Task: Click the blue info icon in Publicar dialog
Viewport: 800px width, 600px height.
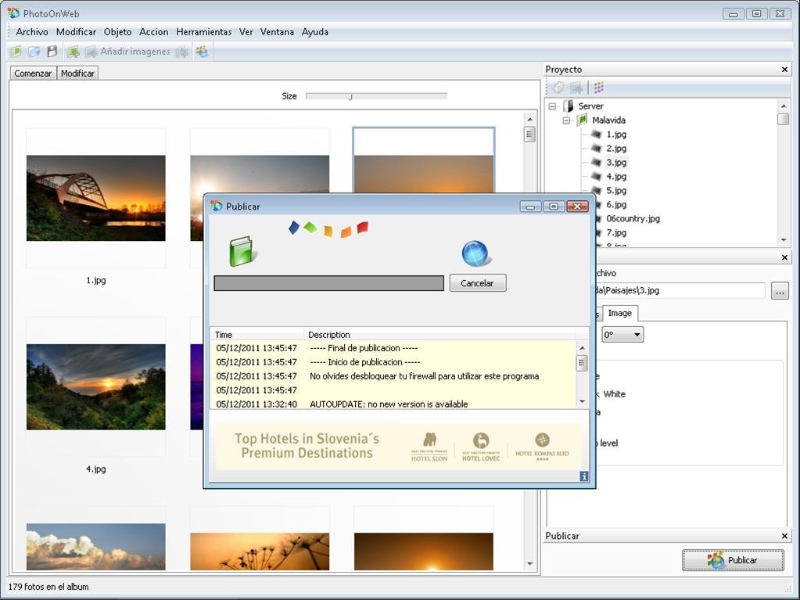Action: 584,476
